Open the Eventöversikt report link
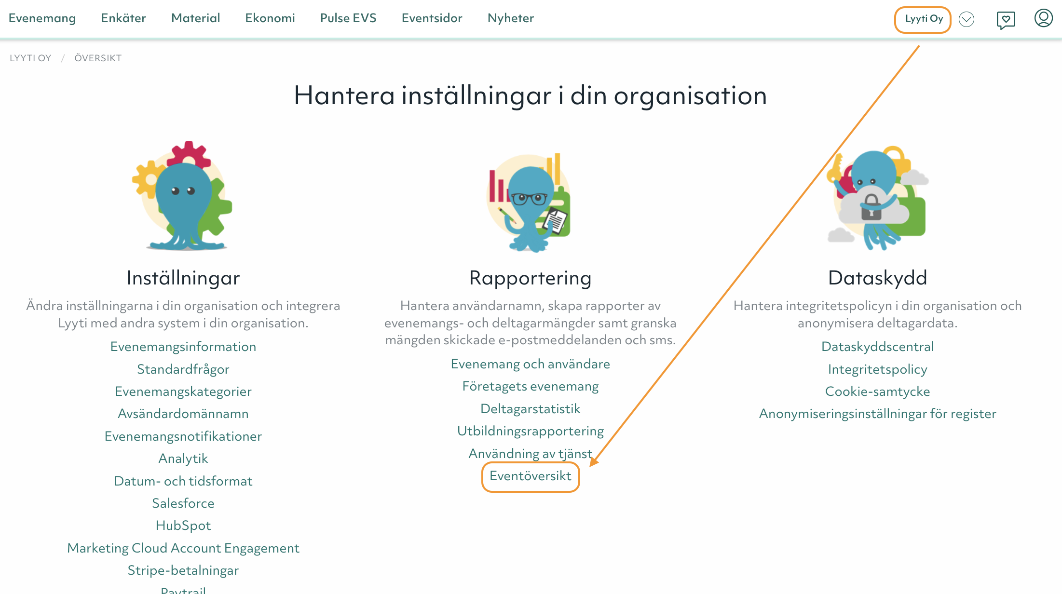This screenshot has height=594, width=1062. pyautogui.click(x=531, y=476)
